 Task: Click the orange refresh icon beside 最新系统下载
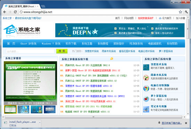111,59
